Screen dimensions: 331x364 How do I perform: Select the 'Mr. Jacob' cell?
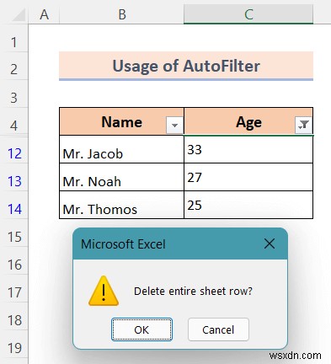pos(121,149)
